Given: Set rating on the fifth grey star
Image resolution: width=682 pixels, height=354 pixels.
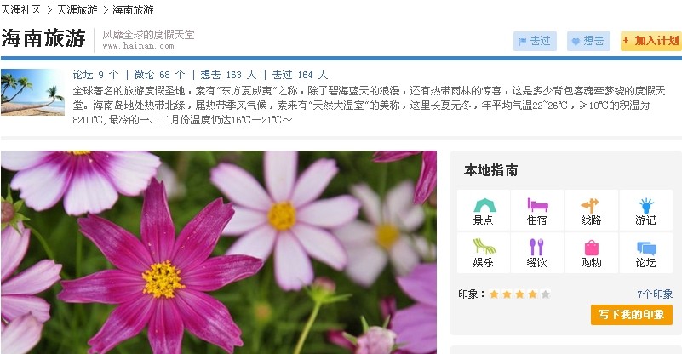Looking at the screenshot, I should (x=546, y=294).
